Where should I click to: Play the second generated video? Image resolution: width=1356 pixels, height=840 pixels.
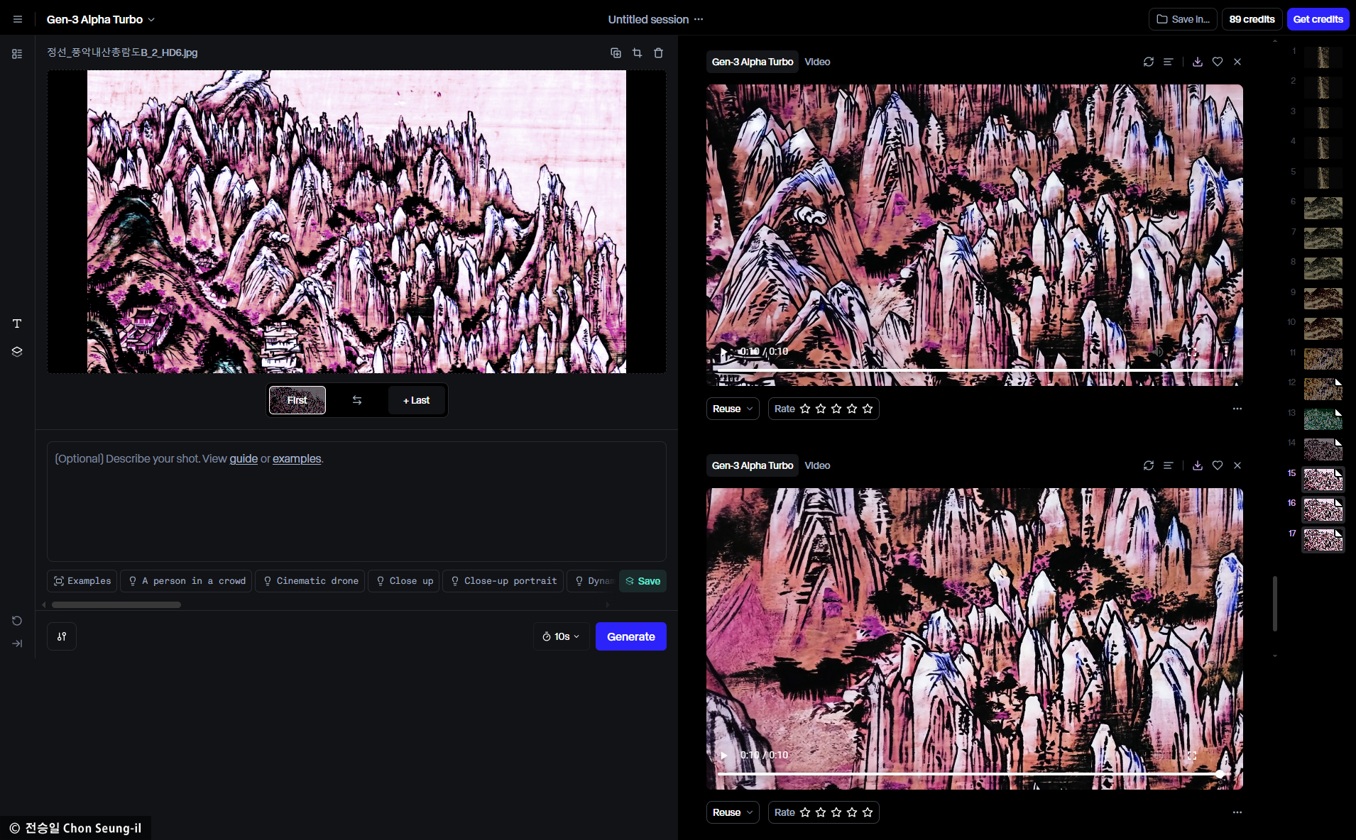click(x=723, y=755)
